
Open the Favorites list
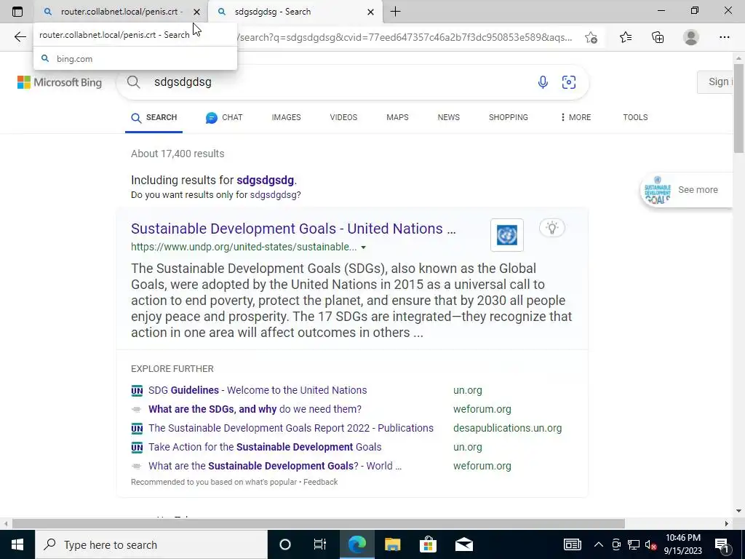(626, 37)
